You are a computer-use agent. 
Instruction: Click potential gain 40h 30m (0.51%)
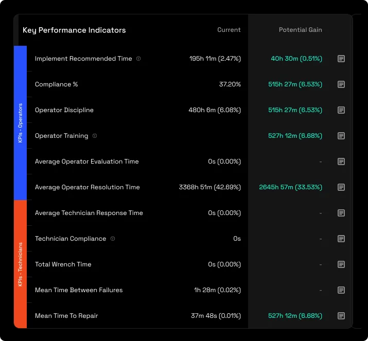296,59
